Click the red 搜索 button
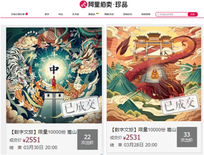 (x=193, y=14)
